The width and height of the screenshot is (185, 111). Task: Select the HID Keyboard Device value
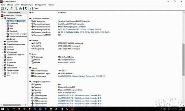tap(66, 57)
